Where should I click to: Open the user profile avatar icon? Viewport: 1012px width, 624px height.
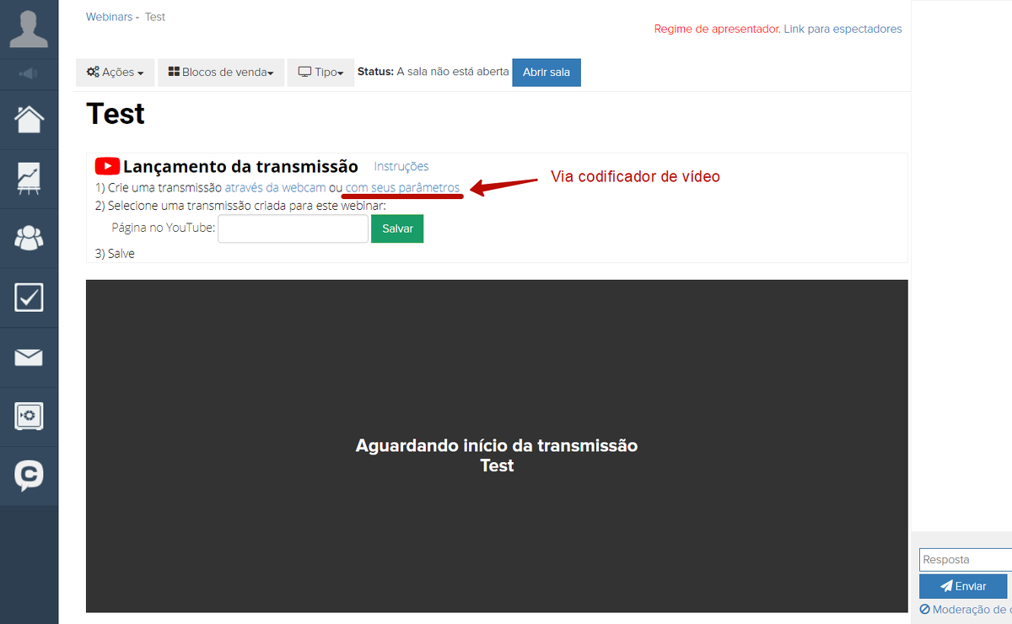29,29
